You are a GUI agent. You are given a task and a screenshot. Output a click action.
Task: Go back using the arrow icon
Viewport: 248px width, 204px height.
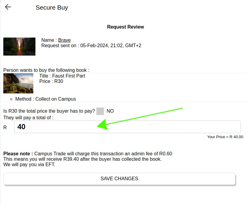click(x=8, y=7)
